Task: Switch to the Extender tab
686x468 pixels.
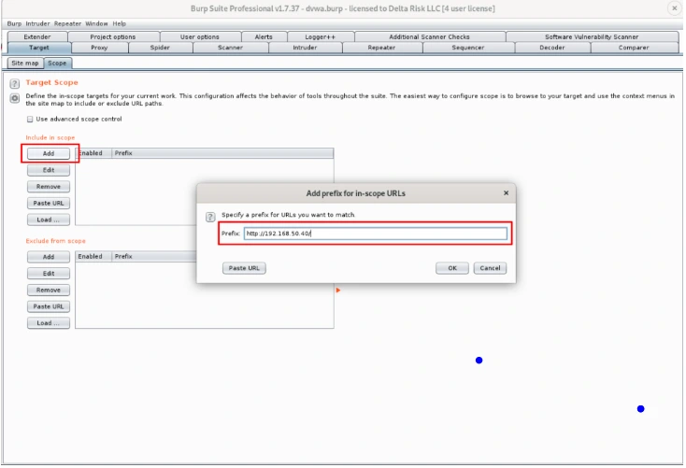Action: 37,36
